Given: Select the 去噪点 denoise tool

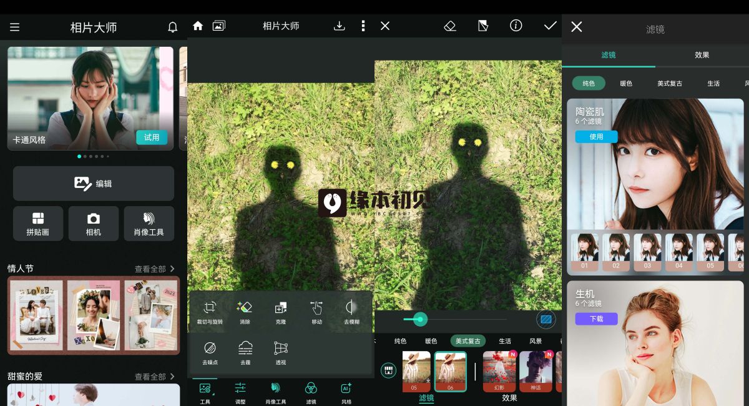Looking at the screenshot, I should pos(210,353).
